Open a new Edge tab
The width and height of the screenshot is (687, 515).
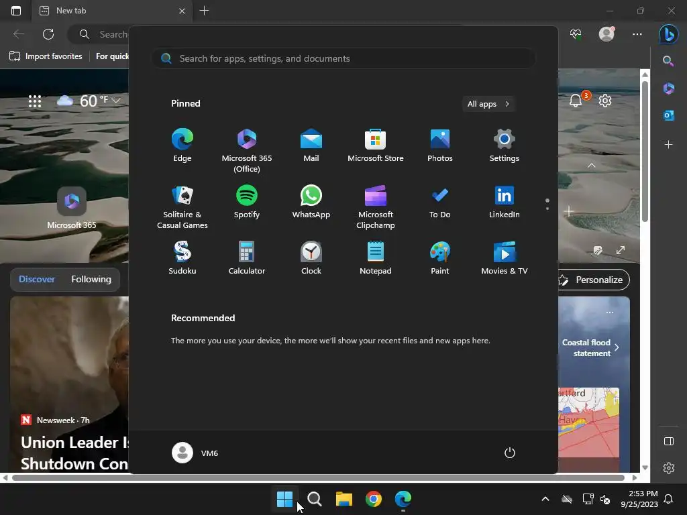[x=204, y=11]
